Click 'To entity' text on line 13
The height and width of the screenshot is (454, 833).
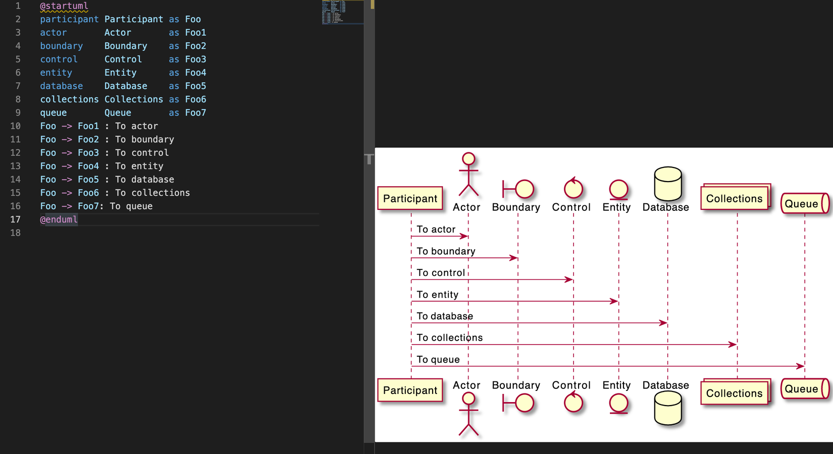pos(139,166)
